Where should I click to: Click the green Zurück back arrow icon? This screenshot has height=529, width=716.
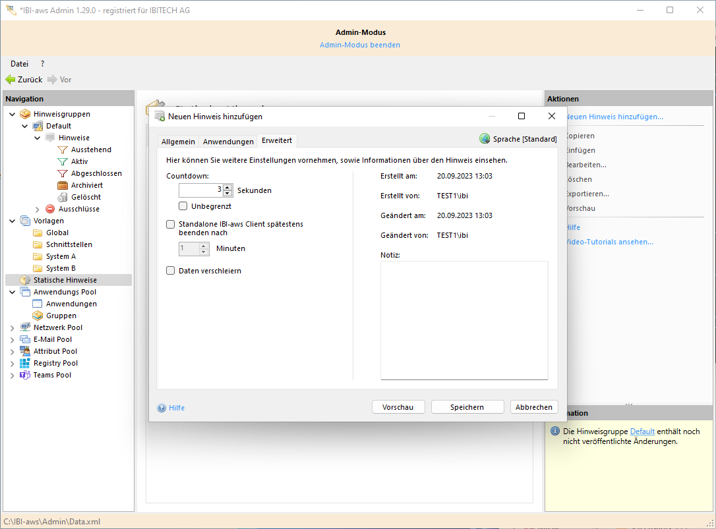click(x=11, y=80)
